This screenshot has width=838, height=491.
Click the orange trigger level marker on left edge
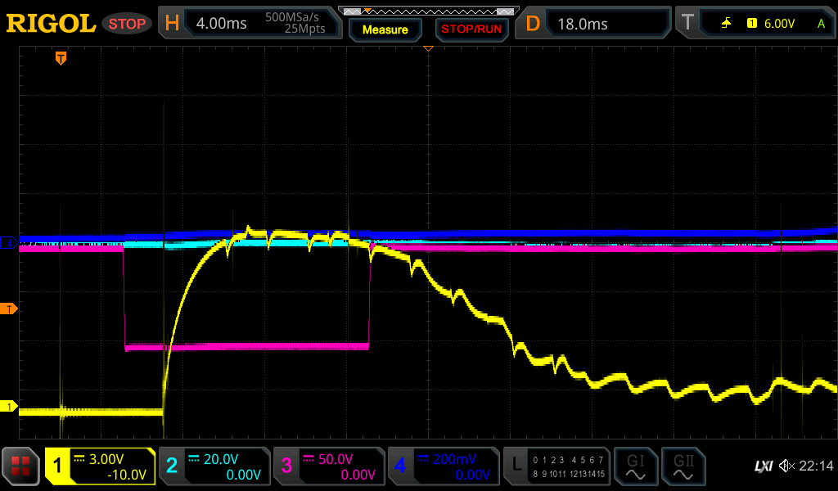tap(10, 309)
